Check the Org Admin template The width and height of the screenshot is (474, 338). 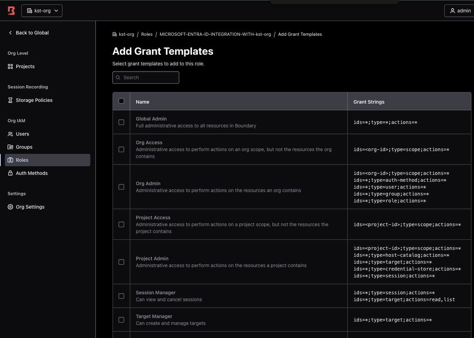[x=121, y=187]
